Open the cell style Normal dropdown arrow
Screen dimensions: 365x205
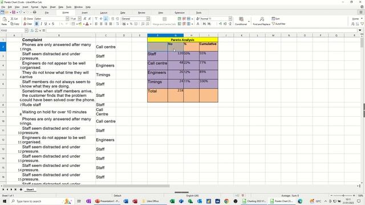[x=230, y=19]
